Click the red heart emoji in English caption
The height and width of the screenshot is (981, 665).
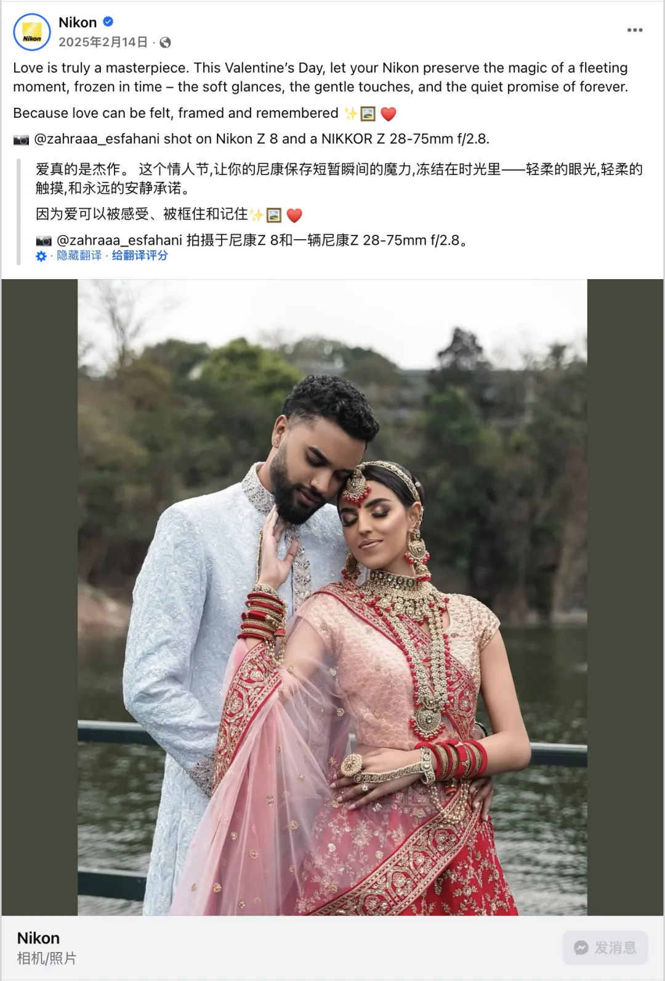[x=388, y=114]
